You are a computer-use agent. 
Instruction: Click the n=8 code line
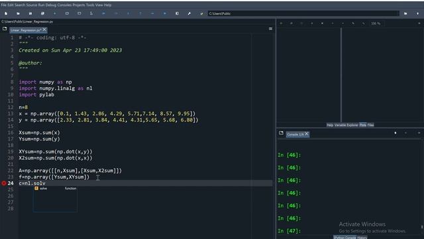coord(23,108)
